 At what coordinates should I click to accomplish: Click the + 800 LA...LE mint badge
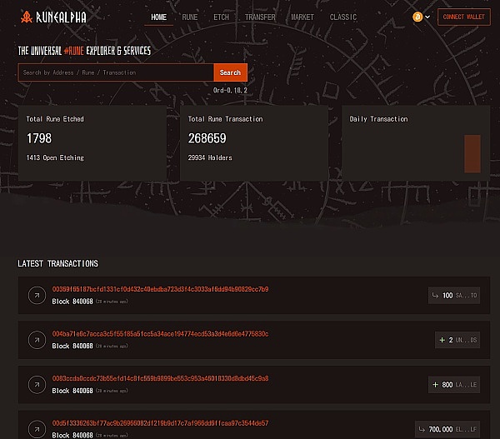click(454, 384)
